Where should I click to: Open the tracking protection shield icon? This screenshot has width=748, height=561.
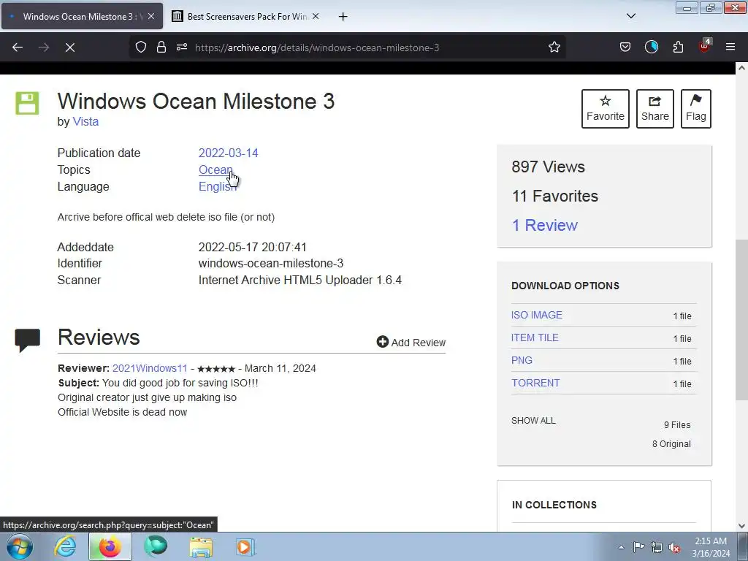[141, 47]
